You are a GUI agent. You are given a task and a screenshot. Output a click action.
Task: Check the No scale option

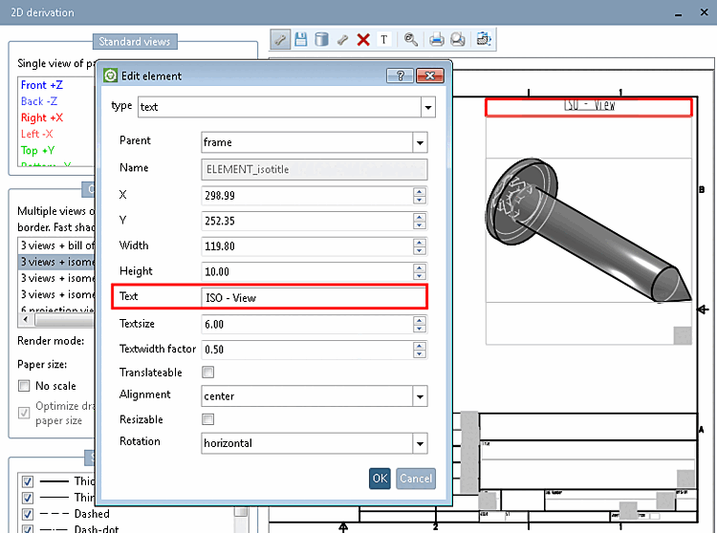25,386
